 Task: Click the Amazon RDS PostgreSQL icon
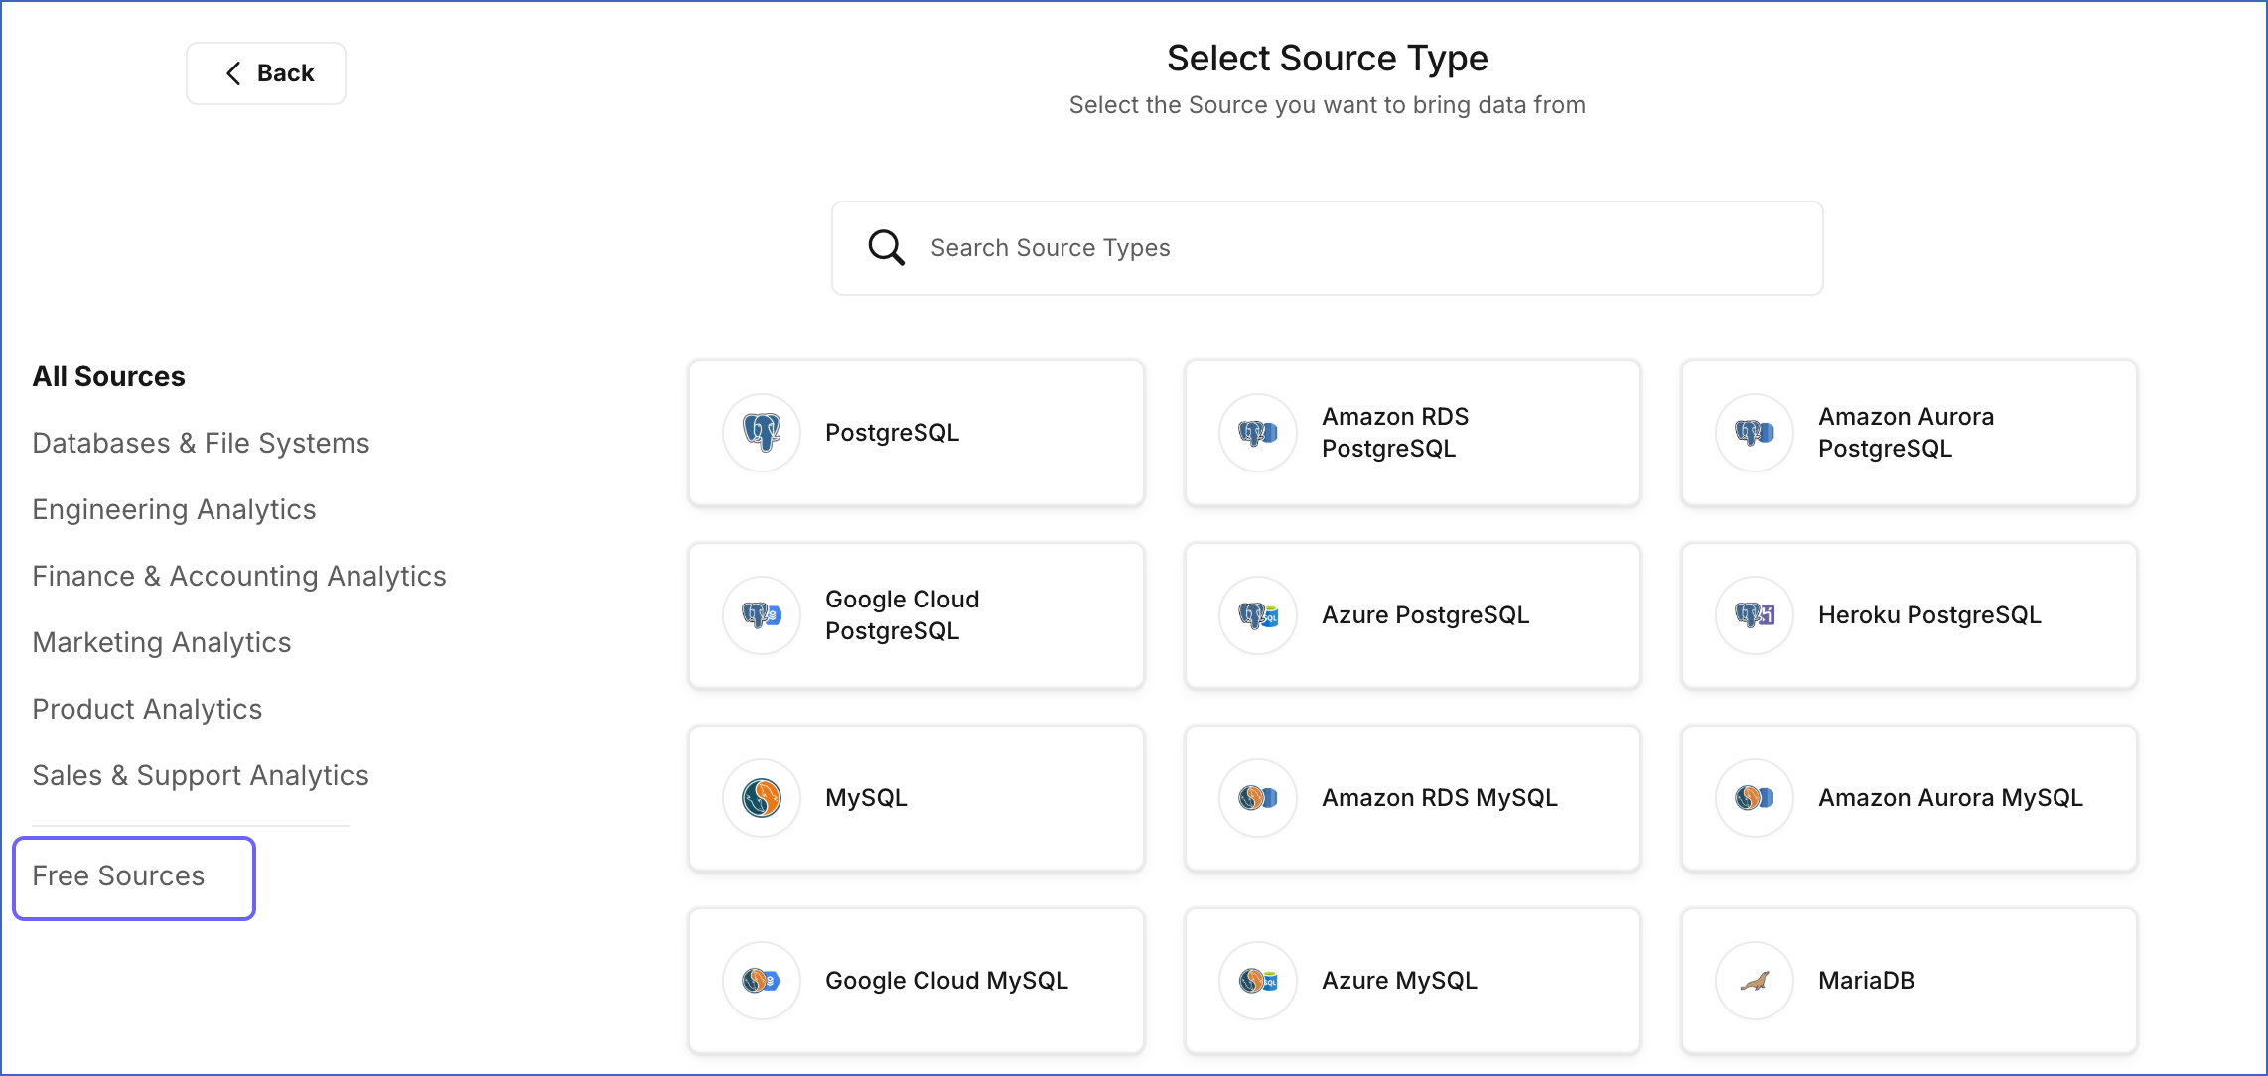pyautogui.click(x=1258, y=433)
